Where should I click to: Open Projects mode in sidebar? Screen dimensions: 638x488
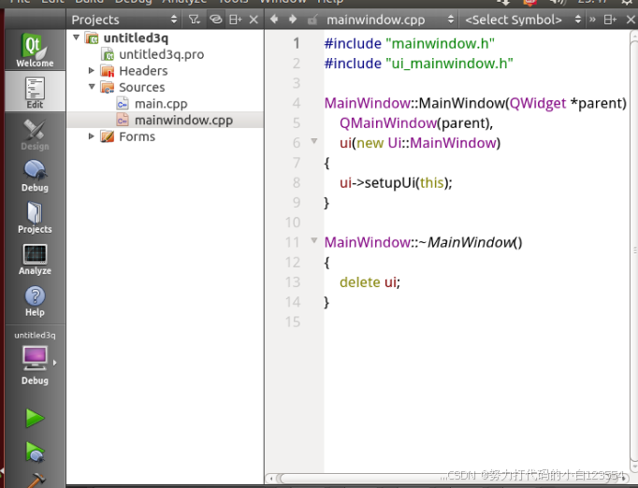(x=35, y=217)
